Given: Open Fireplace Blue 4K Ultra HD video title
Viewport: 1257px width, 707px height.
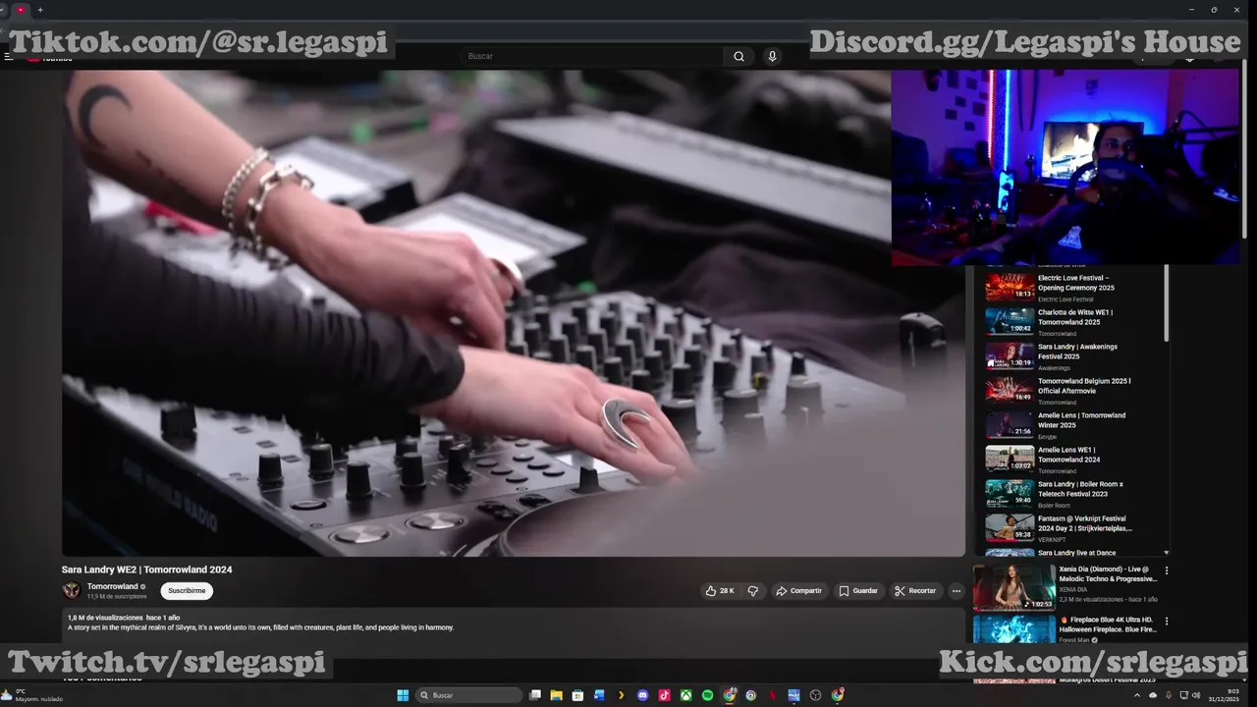Looking at the screenshot, I should [x=1107, y=625].
